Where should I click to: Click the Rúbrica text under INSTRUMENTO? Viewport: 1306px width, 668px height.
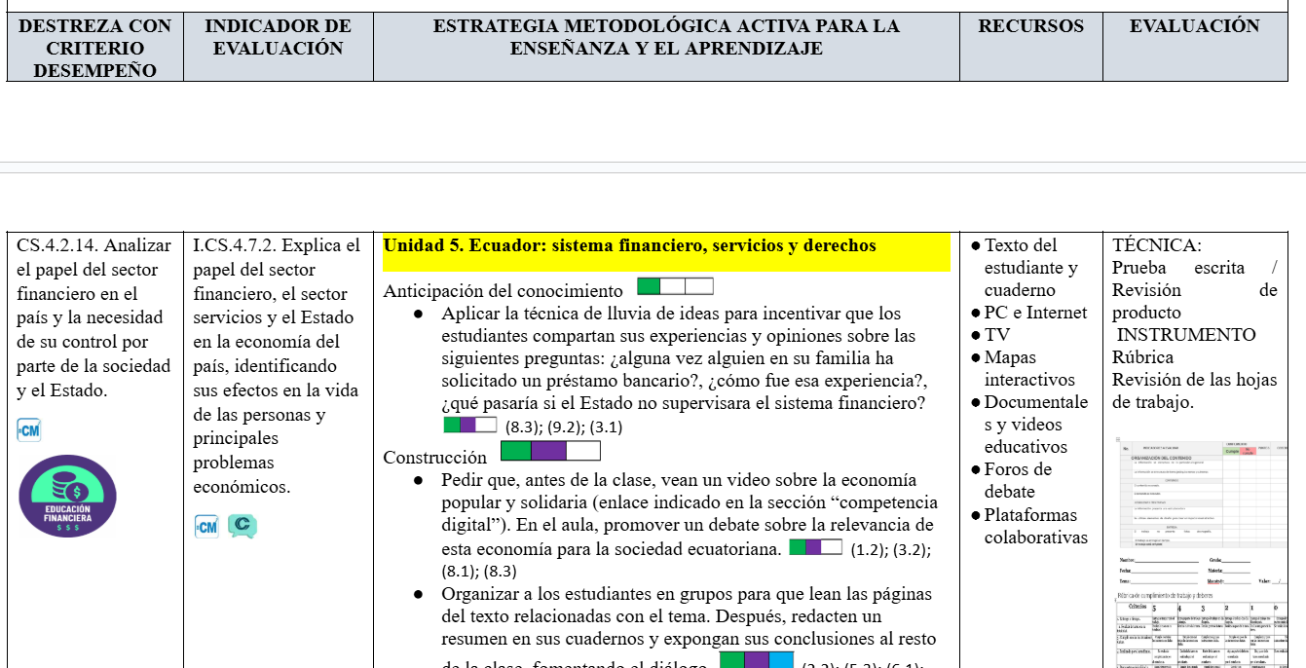tap(1143, 357)
